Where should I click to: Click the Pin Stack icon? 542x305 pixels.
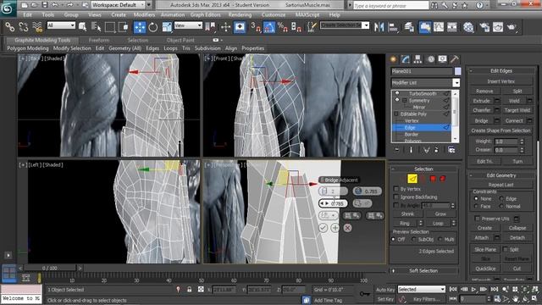[397, 150]
